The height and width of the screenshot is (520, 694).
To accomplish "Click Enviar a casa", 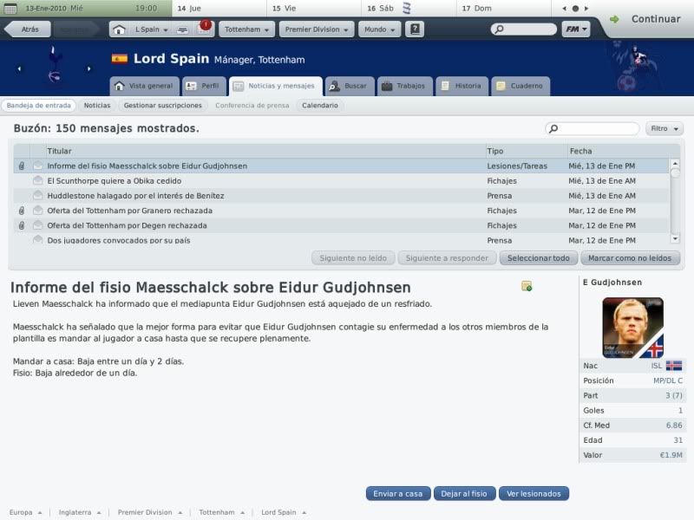I will [x=398, y=493].
